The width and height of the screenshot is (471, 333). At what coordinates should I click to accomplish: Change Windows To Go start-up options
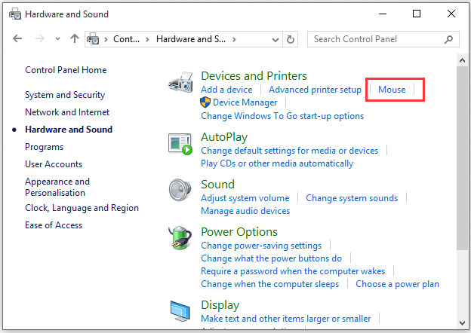[282, 116]
